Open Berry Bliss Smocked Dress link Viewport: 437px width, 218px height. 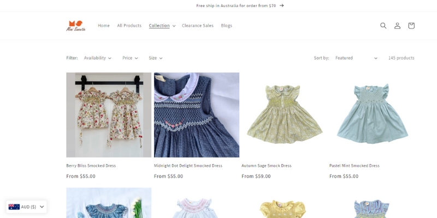(x=91, y=166)
